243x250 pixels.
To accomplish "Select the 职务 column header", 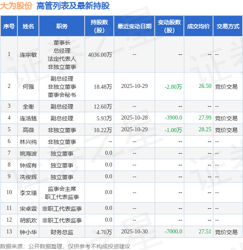I will (x=62, y=26).
